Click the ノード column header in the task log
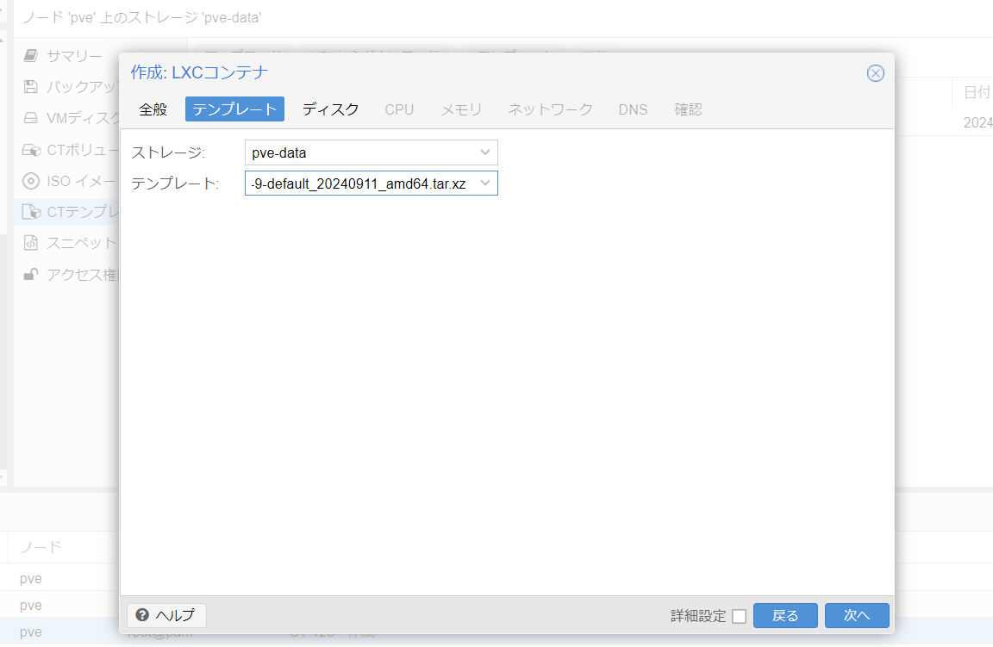 [41, 547]
